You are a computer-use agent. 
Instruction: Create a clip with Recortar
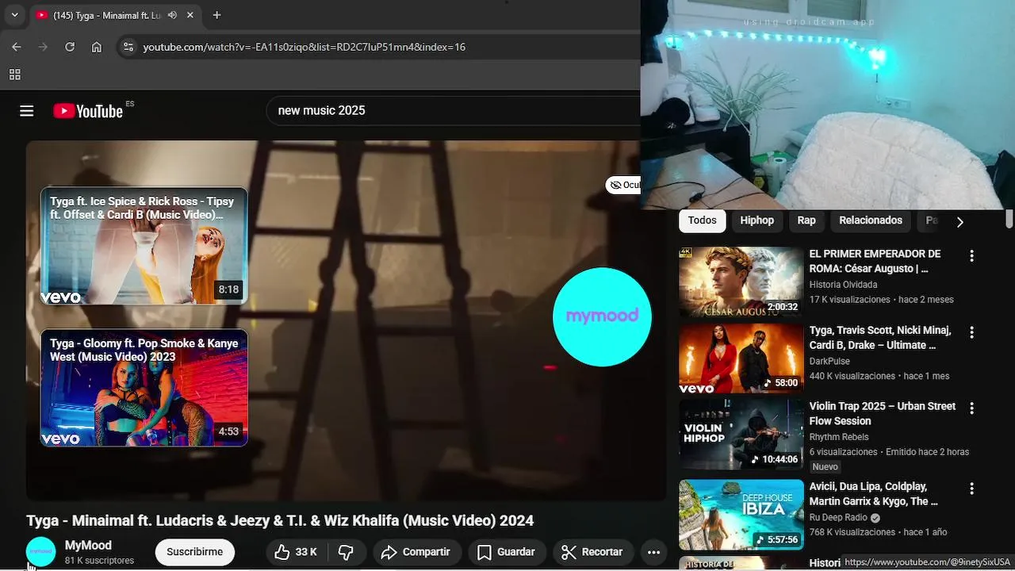(x=592, y=552)
